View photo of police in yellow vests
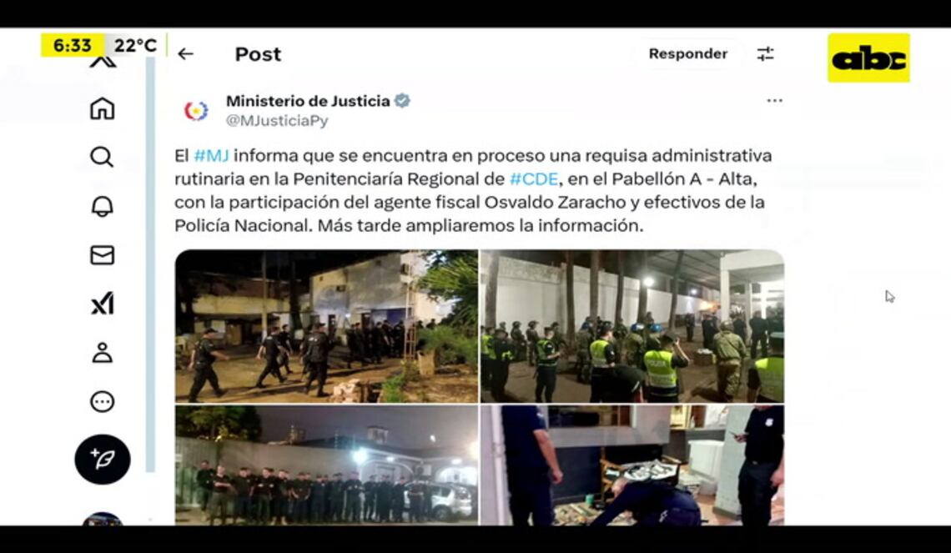 tap(632, 326)
